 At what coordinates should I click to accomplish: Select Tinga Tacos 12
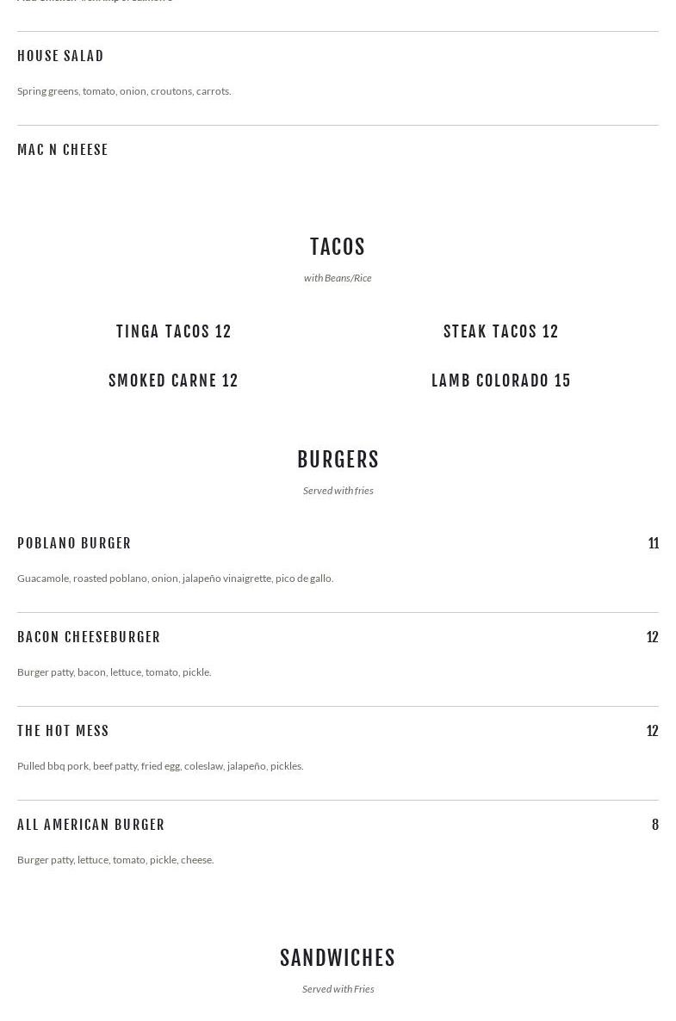pyautogui.click(x=174, y=331)
